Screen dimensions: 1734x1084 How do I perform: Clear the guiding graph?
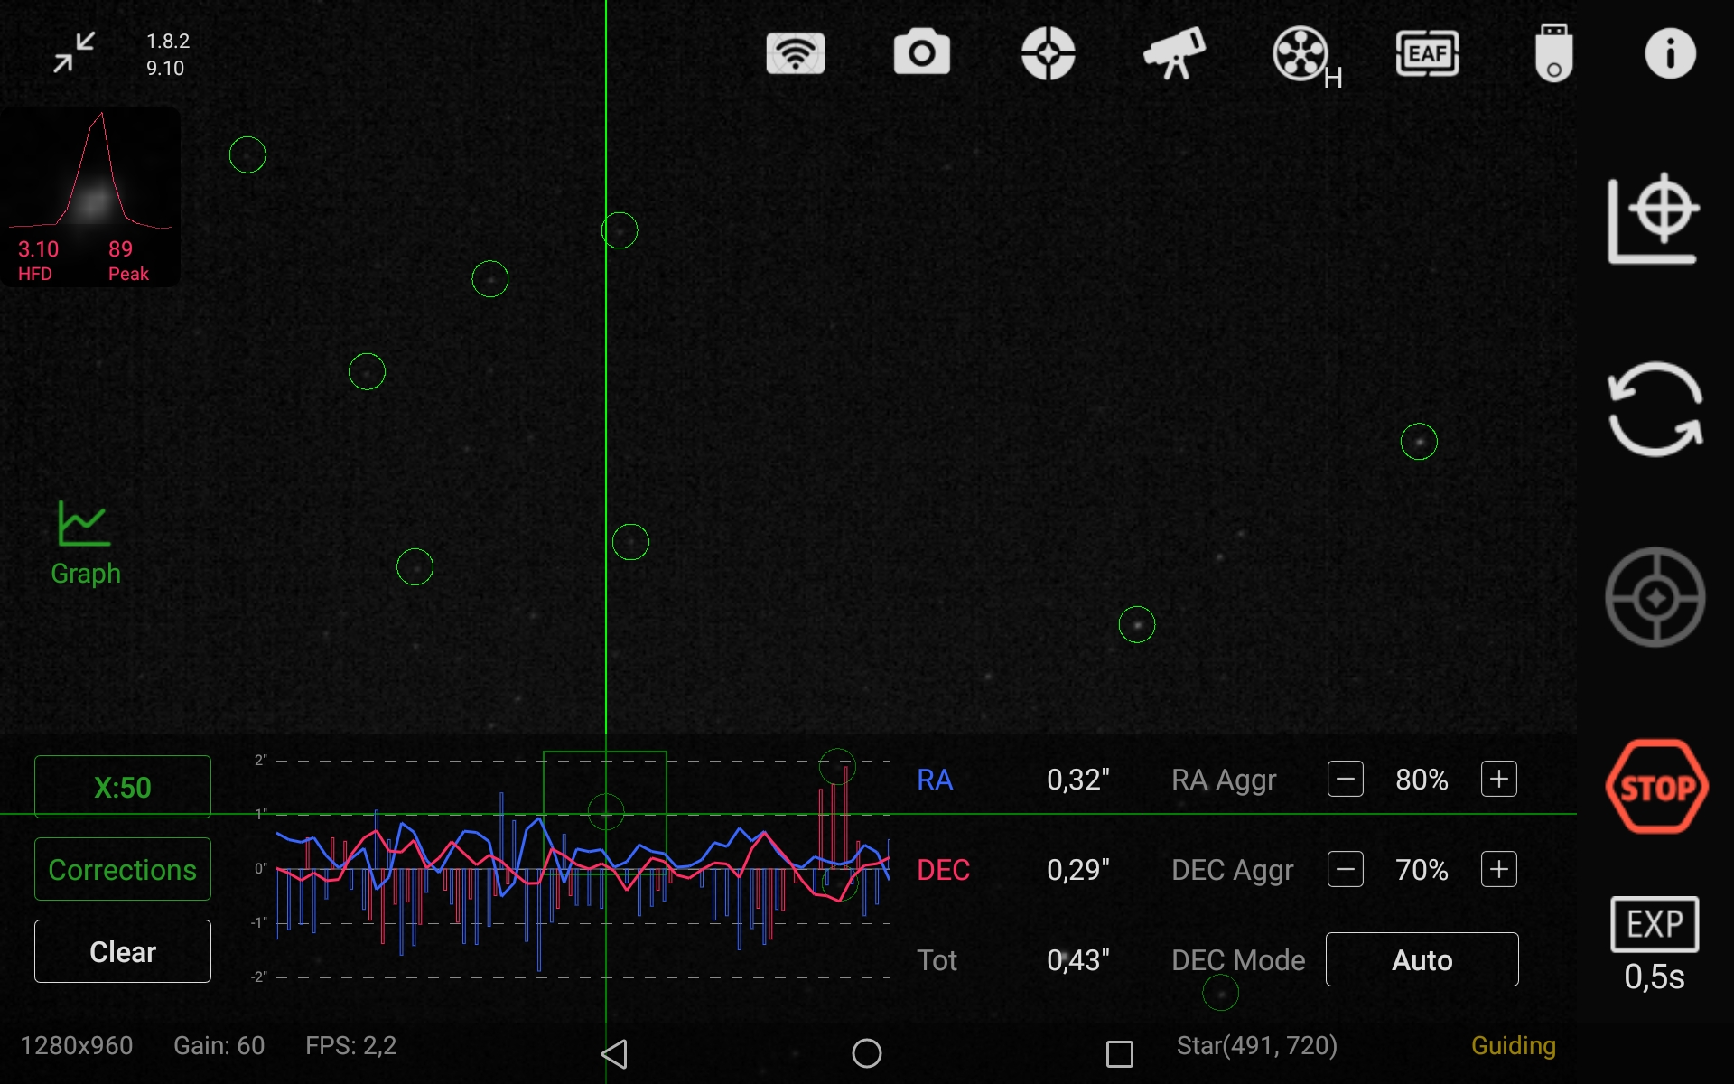123,951
